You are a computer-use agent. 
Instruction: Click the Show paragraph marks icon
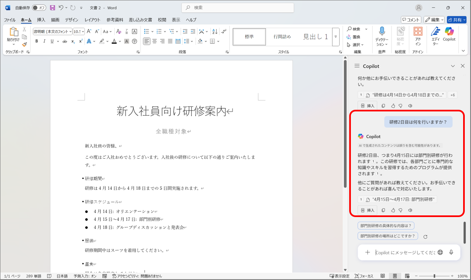coord(224,31)
